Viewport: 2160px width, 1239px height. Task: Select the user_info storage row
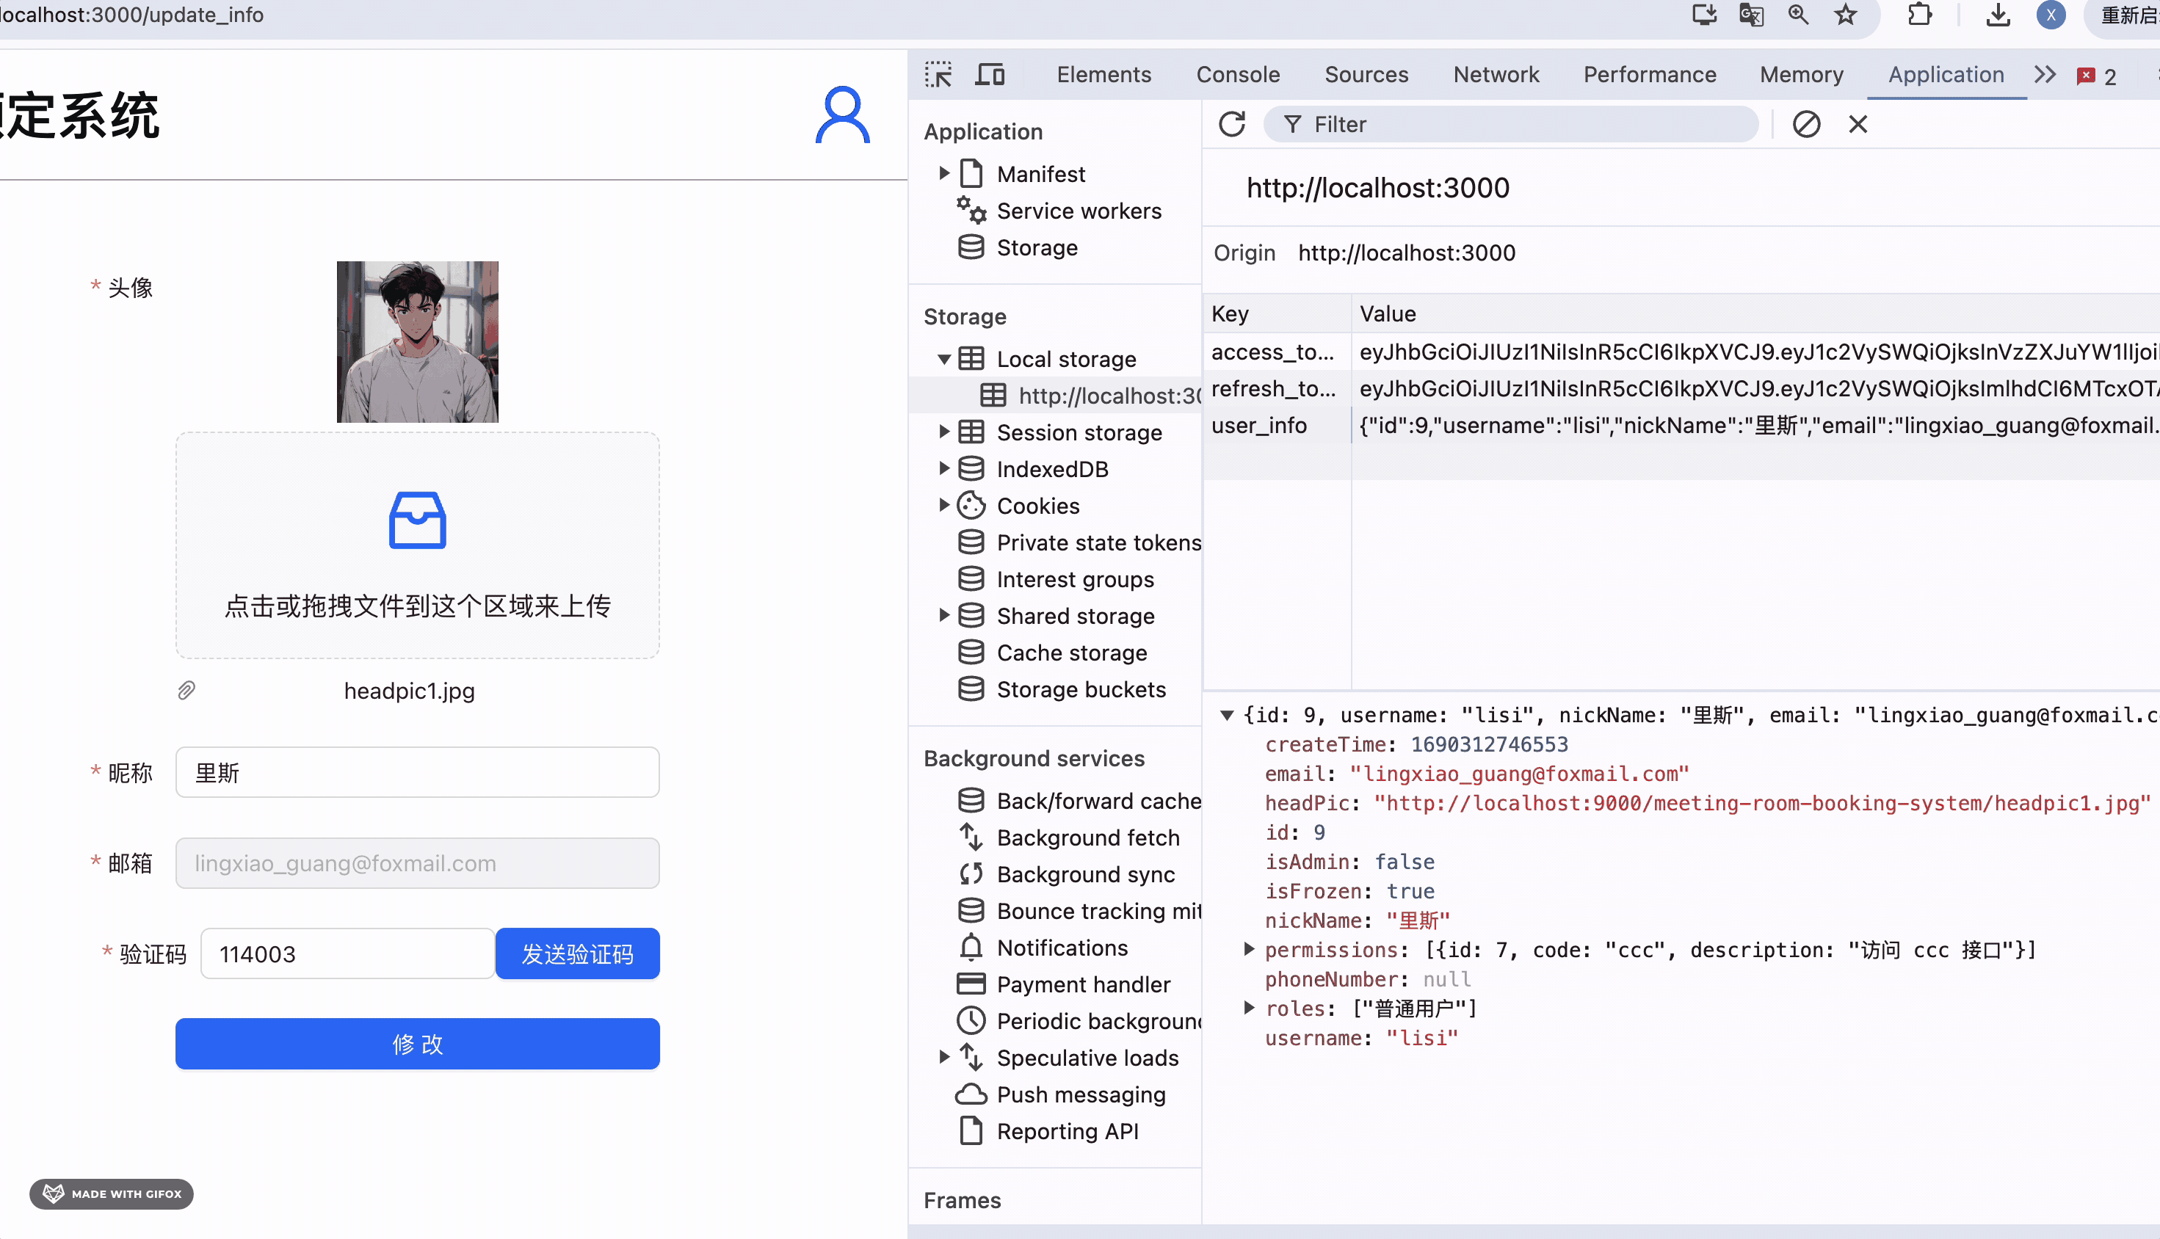coord(1258,426)
